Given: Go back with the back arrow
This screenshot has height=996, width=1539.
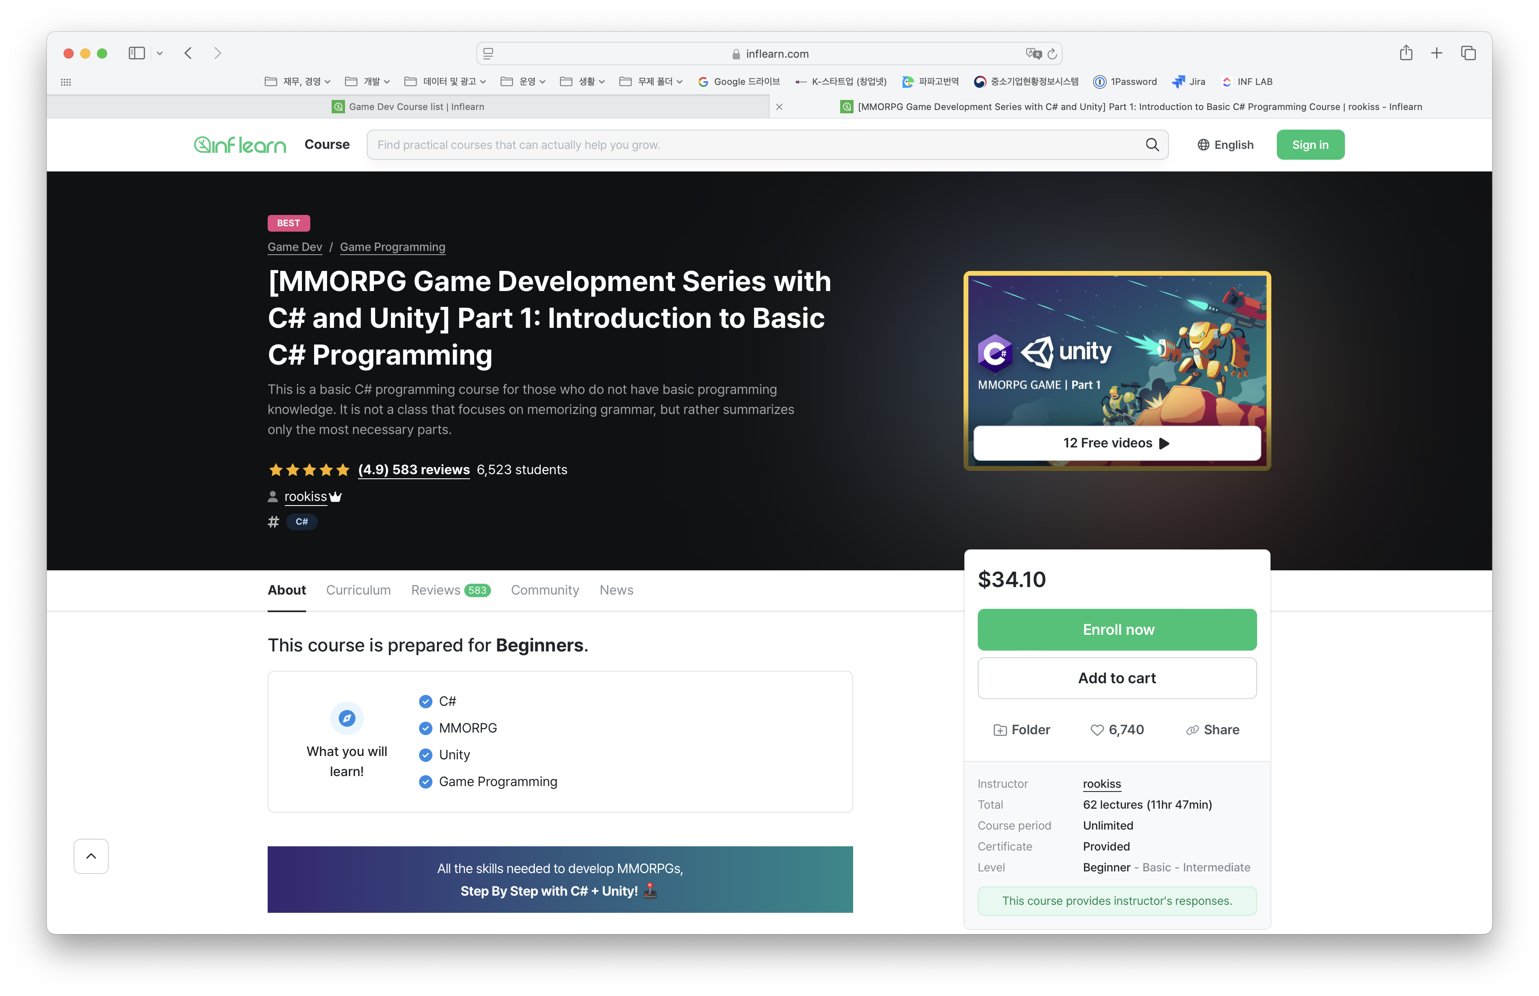Looking at the screenshot, I should tap(188, 53).
